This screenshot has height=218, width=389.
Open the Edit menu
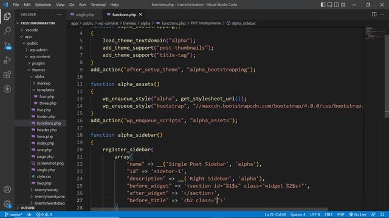[x=27, y=5]
